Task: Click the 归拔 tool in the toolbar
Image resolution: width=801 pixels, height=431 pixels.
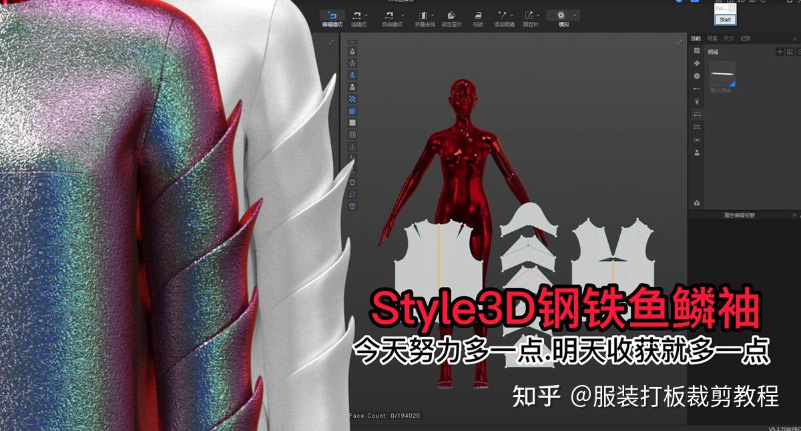Action: tap(479, 15)
